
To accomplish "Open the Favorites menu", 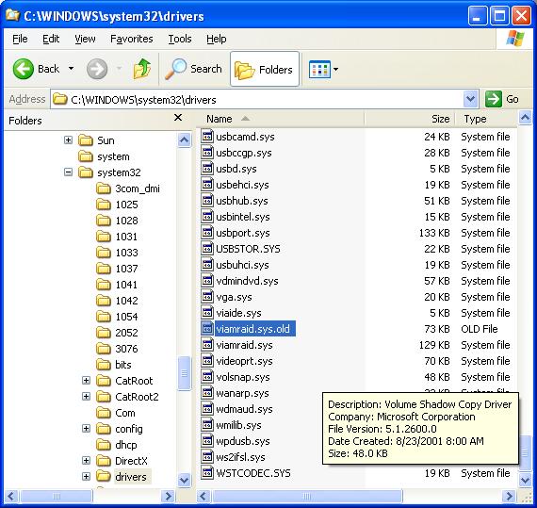I will [x=132, y=39].
